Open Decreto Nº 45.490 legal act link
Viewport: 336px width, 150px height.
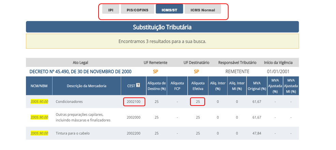click(x=81, y=72)
